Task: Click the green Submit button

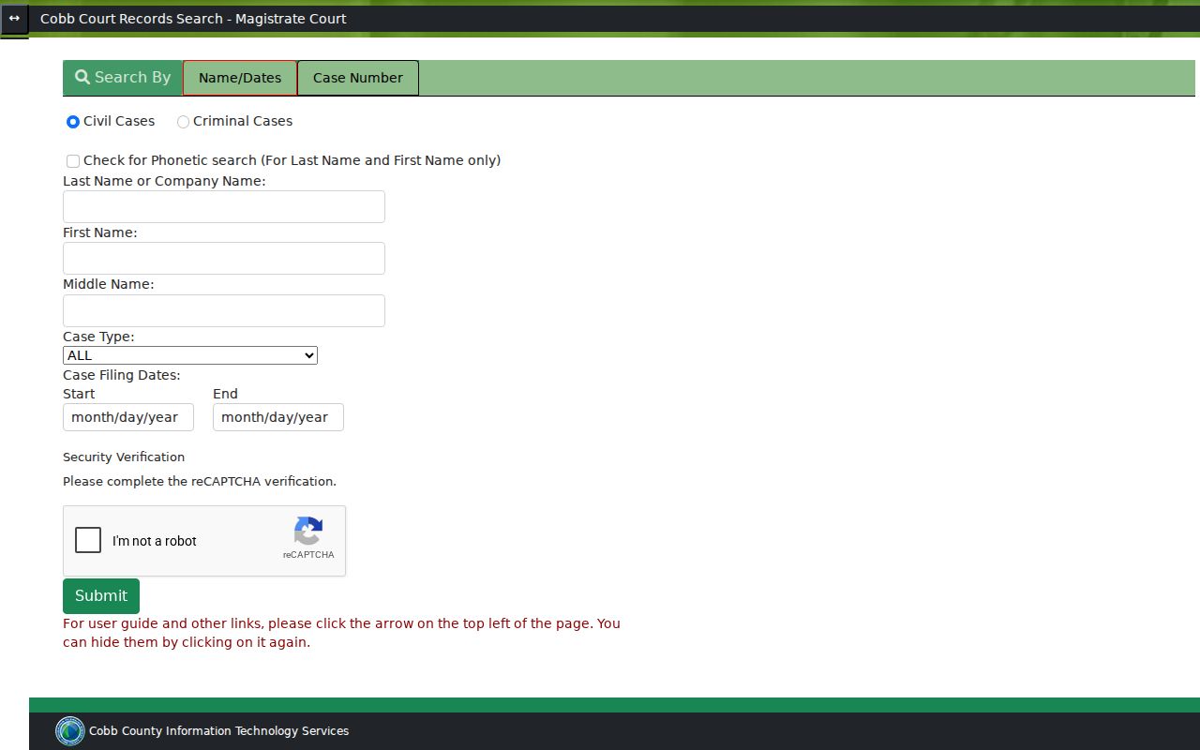Action: [x=101, y=596]
